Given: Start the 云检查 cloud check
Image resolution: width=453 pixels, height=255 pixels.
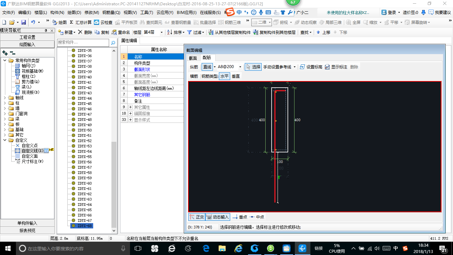Looking at the screenshot, I should pos(103,22).
